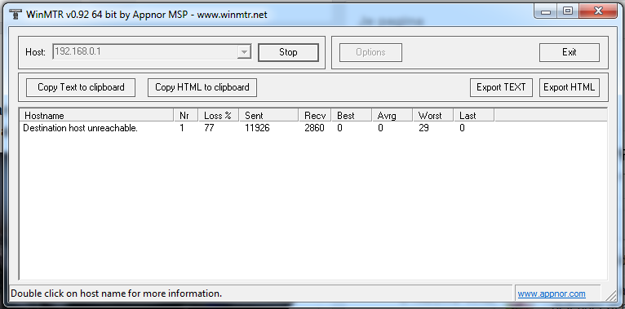
Task: Click the Avrg column header
Action: (392, 116)
